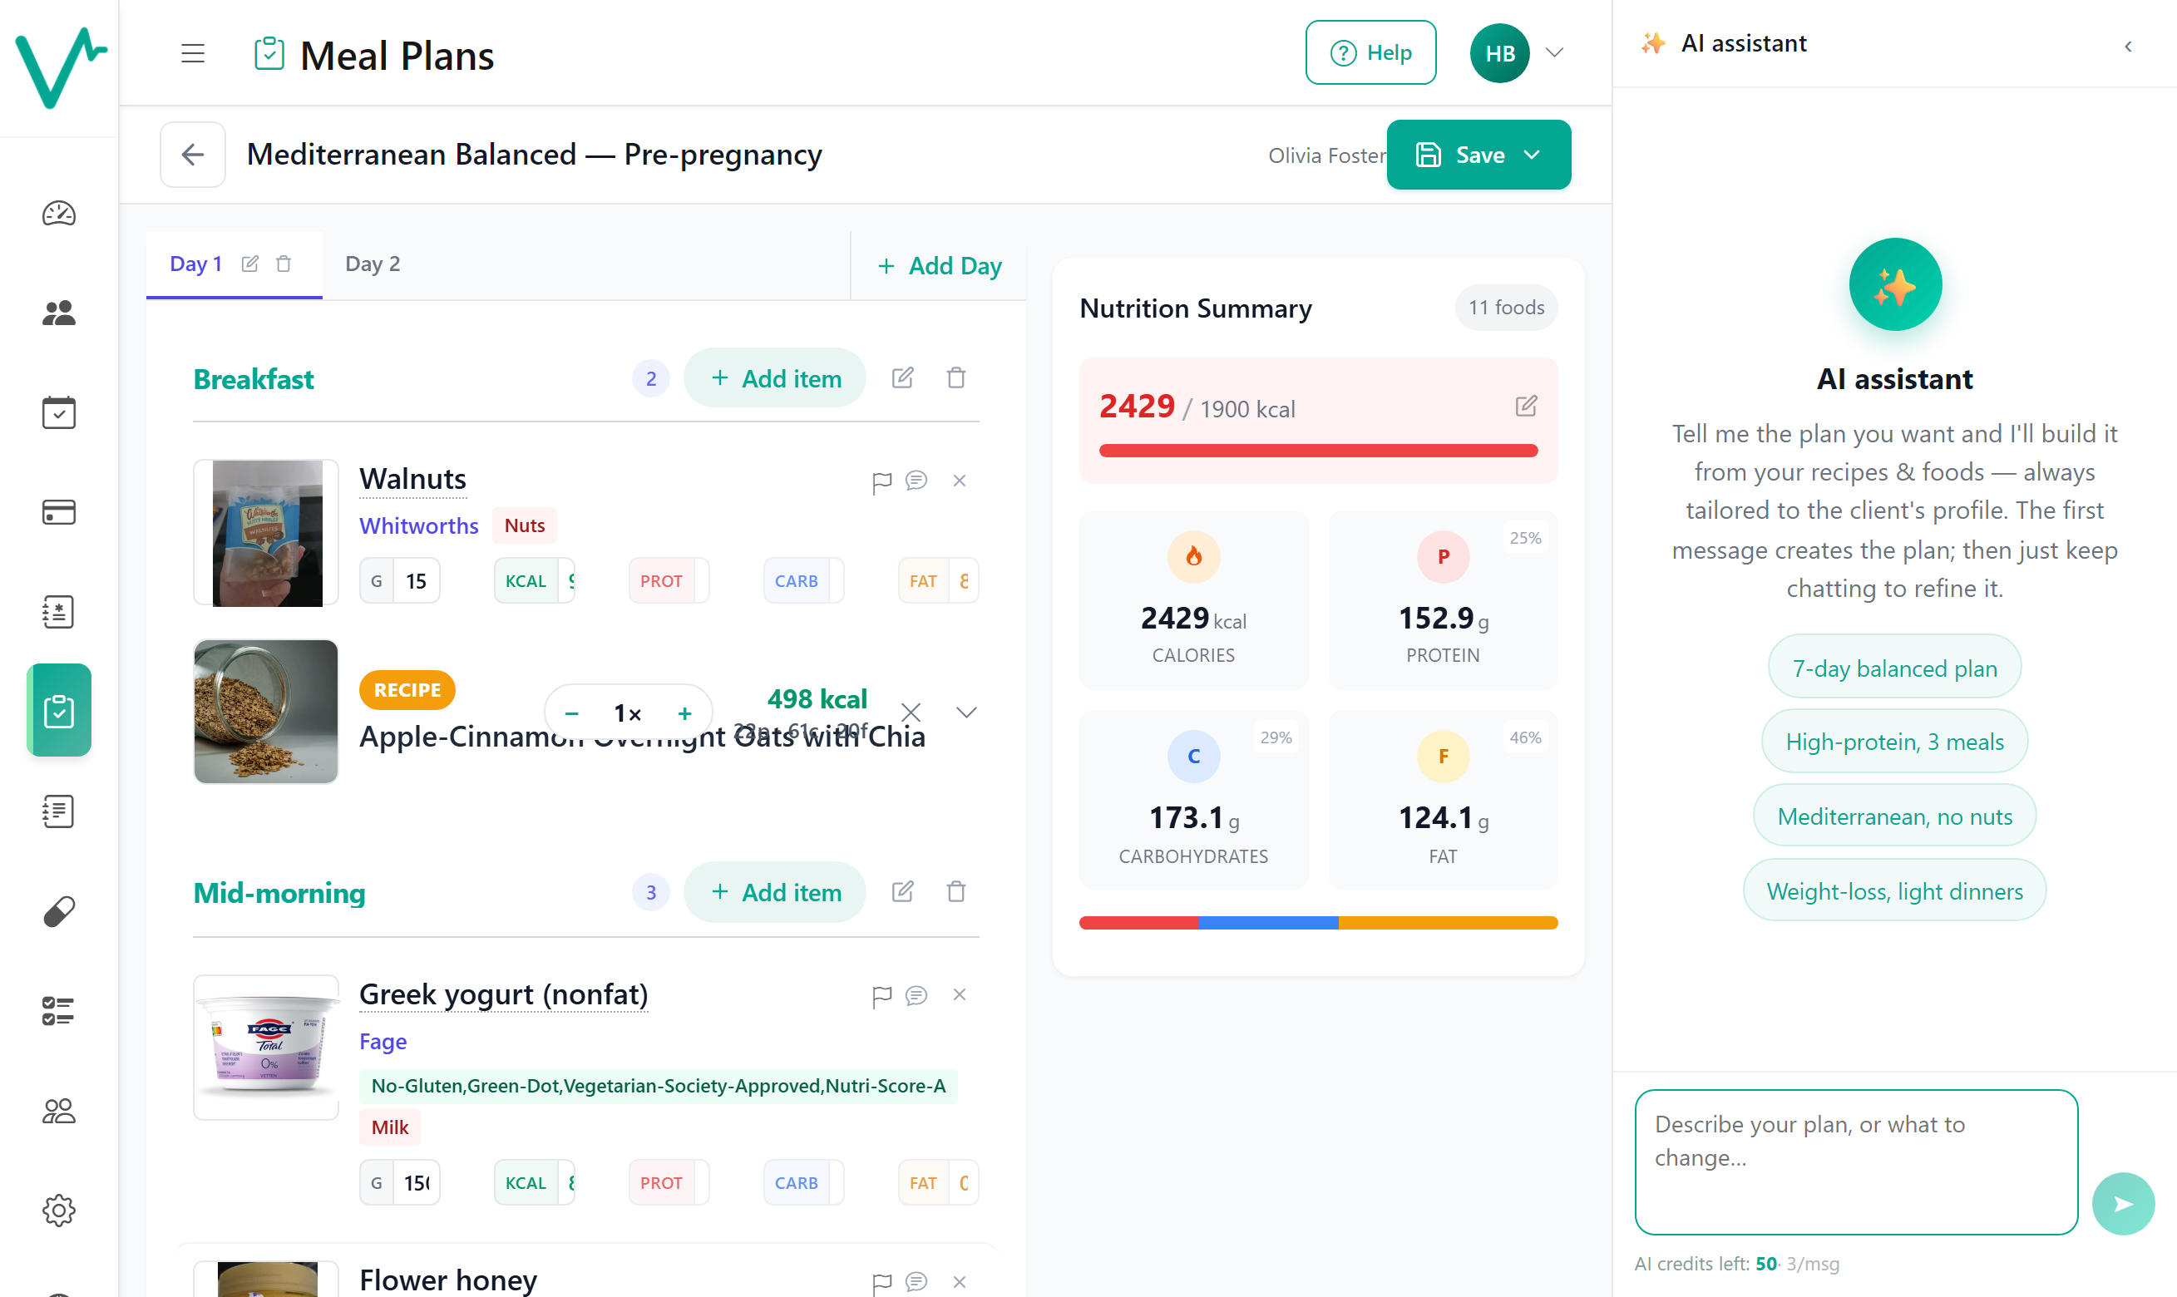Add a new day to the plan
Image resolution: width=2177 pixels, height=1297 pixels.
click(940, 266)
